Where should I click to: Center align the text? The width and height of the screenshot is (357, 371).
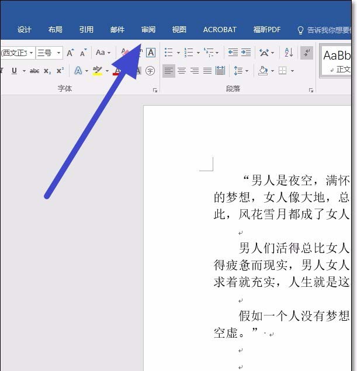(182, 71)
